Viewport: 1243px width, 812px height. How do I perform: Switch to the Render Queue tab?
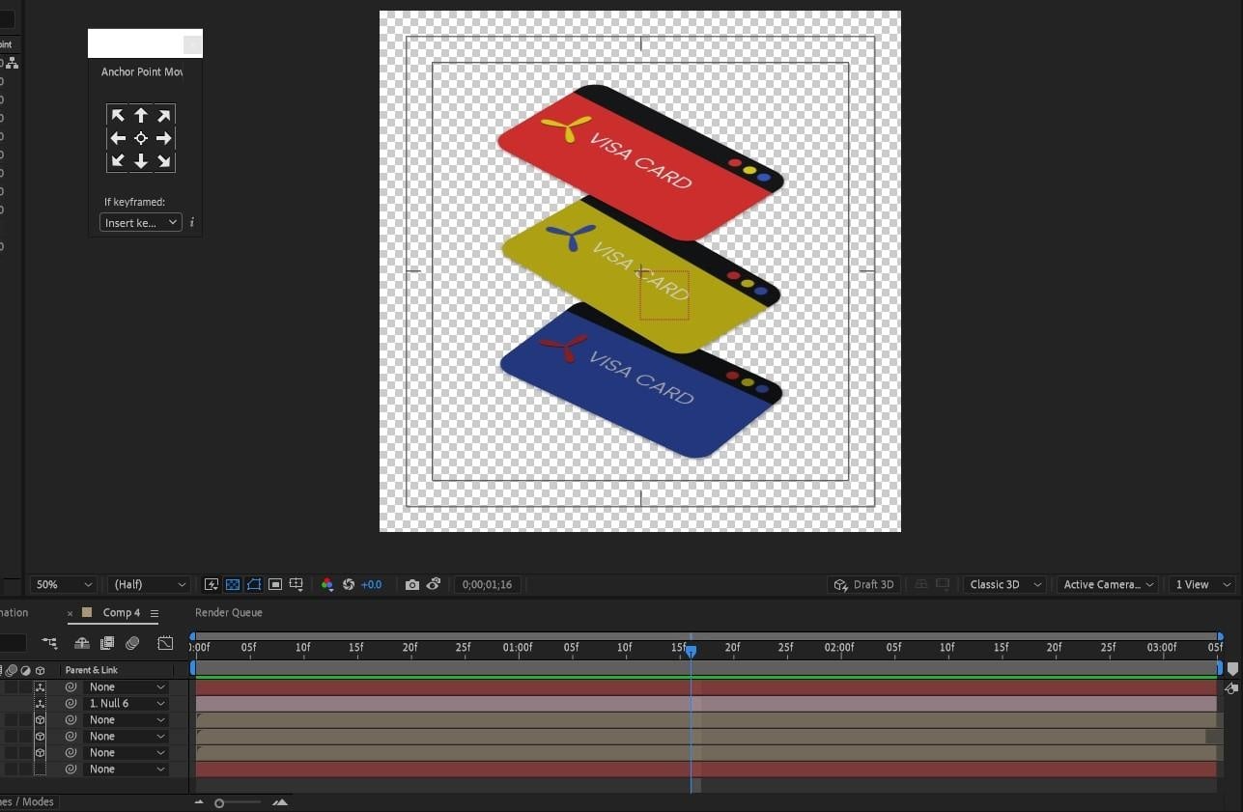pos(229,612)
